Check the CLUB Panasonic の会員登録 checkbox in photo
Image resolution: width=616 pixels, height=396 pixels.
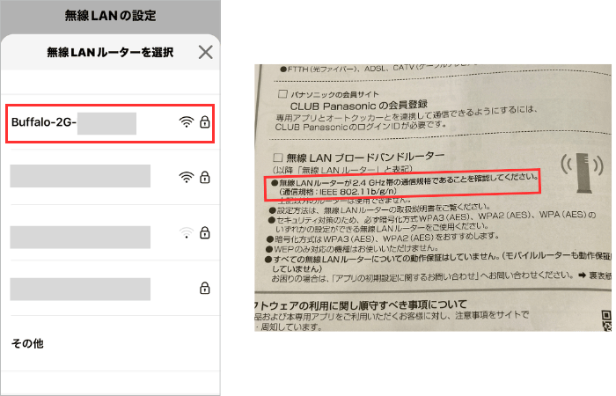[282, 94]
